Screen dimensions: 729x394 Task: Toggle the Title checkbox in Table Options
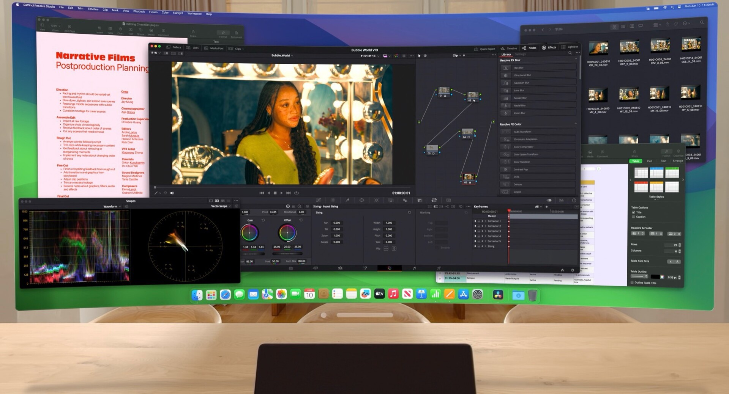[x=633, y=212]
